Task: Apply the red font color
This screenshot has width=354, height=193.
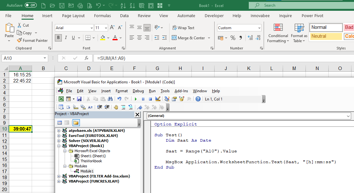Action: 115,38
